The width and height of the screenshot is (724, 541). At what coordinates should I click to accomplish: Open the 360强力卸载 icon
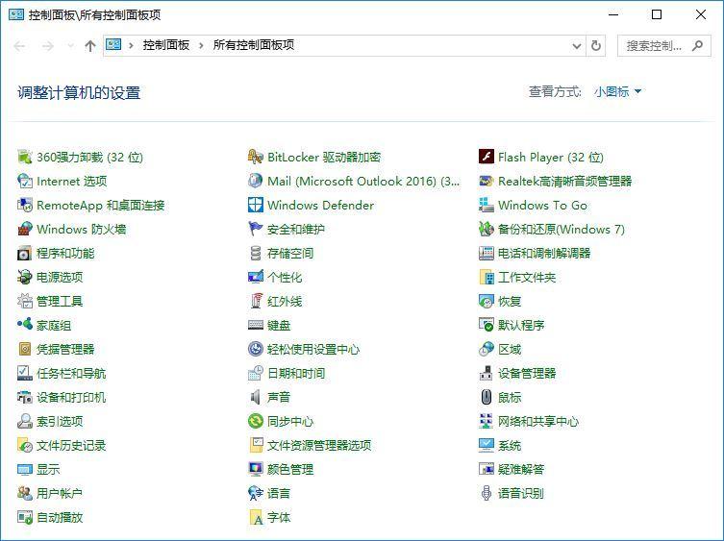pyautogui.click(x=24, y=157)
